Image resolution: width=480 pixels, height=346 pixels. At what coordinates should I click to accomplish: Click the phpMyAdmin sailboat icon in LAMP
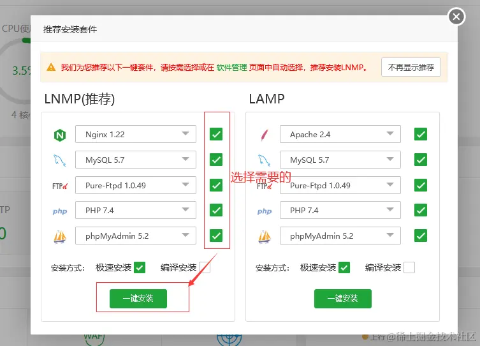tap(265, 237)
